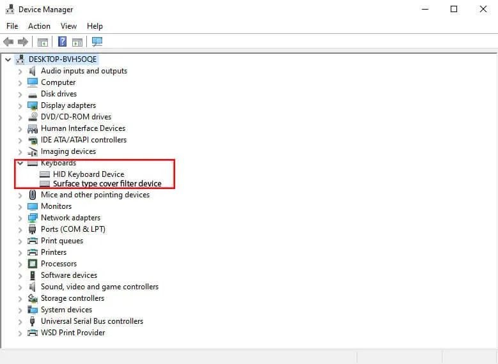This screenshot has height=364, width=498.
Task: Collapse the DESKTOP-BVH5OQE root node
Action: (x=8, y=59)
